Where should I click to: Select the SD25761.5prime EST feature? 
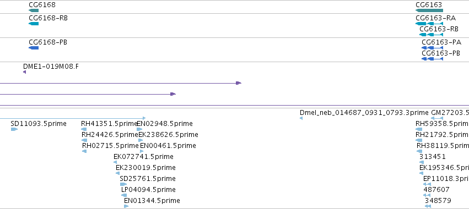[x=123, y=184]
